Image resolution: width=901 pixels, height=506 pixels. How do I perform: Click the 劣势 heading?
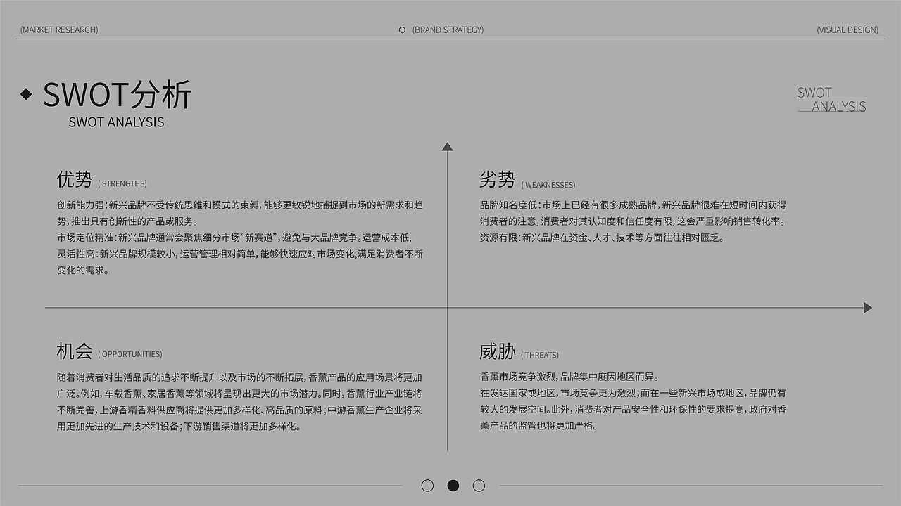point(498,180)
